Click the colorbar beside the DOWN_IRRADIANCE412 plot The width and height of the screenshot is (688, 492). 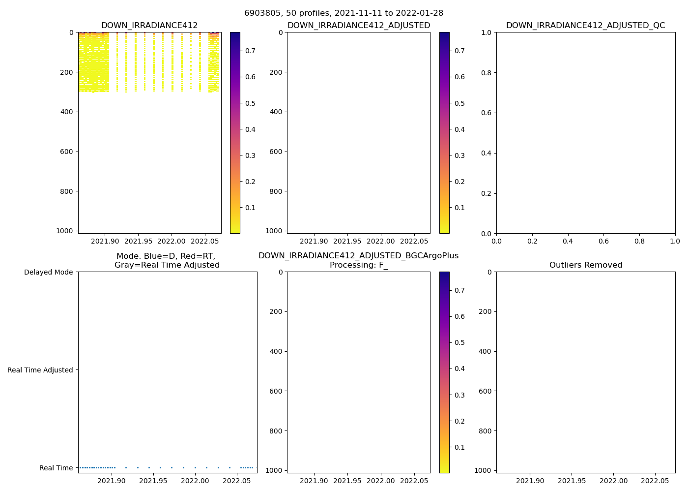[x=235, y=133]
